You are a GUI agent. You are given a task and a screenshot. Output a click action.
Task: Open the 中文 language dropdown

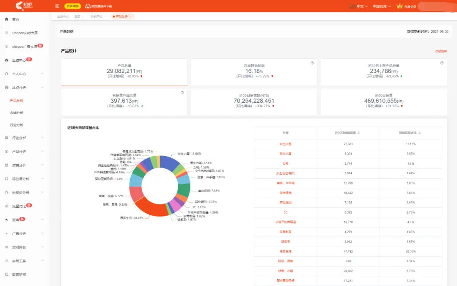(362, 6)
